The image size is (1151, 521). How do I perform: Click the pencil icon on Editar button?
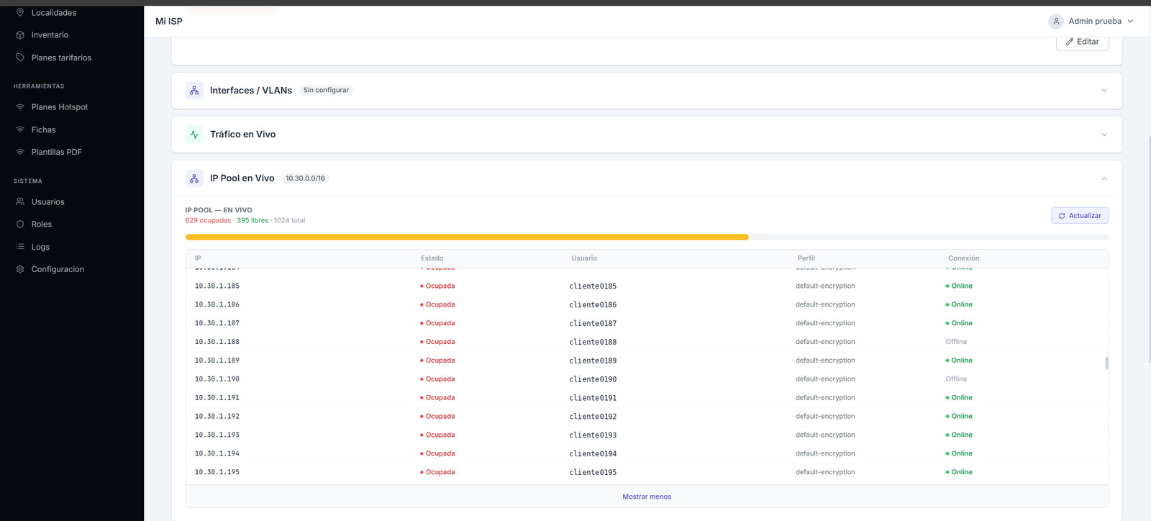coord(1070,42)
